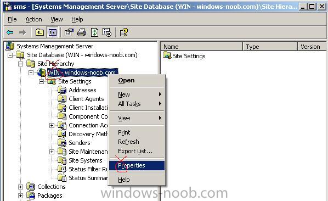This screenshot has height=201, width=328.
Task: Open the File menu
Action: point(12,19)
